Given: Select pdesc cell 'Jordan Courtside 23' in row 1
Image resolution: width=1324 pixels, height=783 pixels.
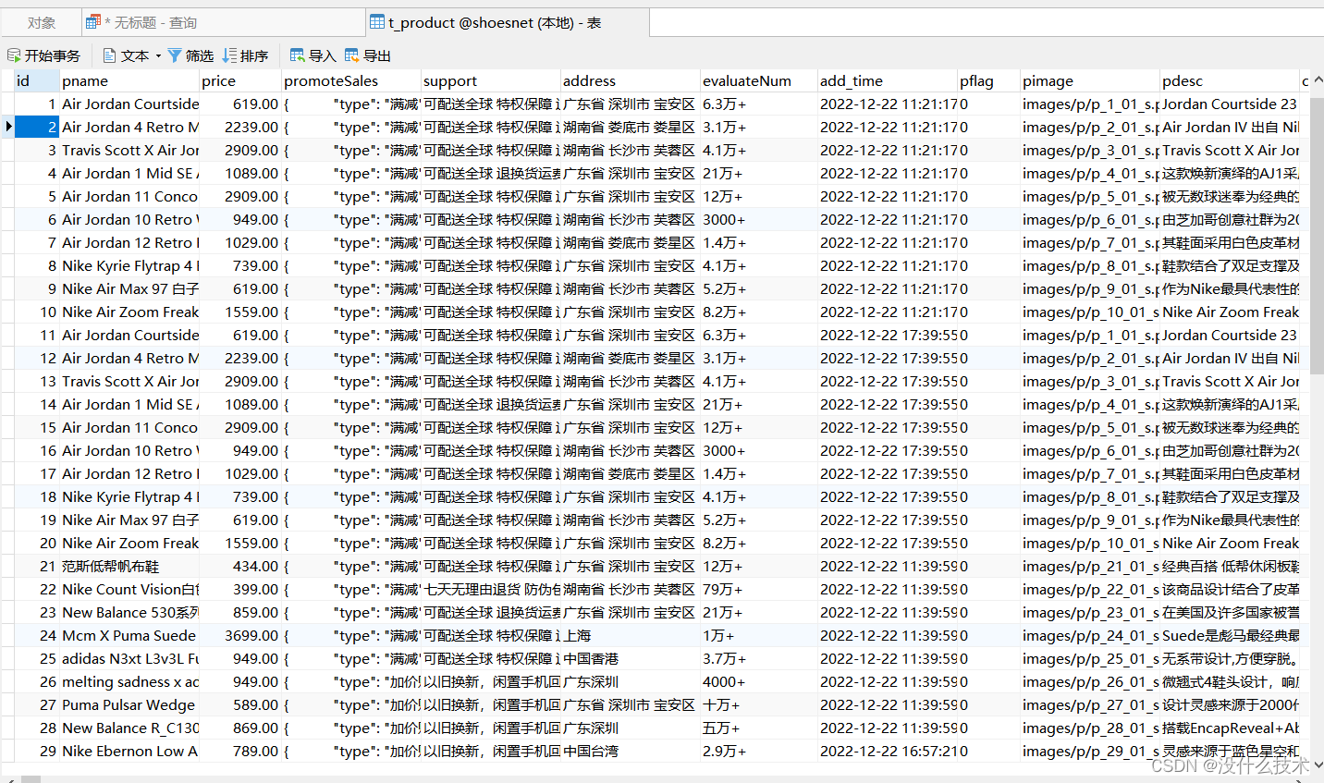Looking at the screenshot, I should point(1230,104).
